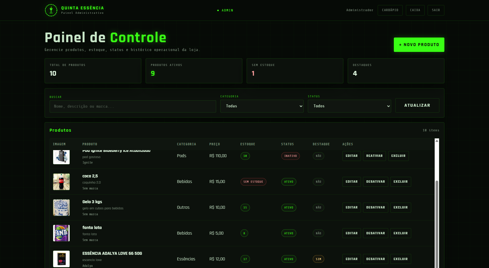The image size is (489, 268).
Task: Click the Gelo 3 kgs product thumbnail
Action: point(61,208)
